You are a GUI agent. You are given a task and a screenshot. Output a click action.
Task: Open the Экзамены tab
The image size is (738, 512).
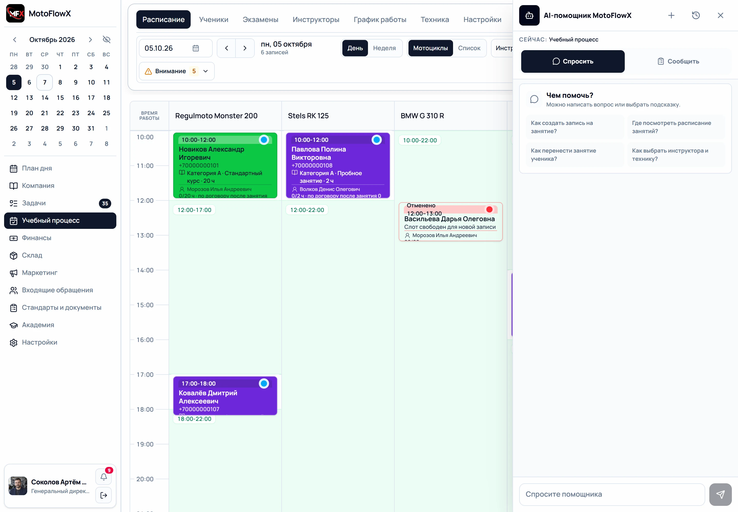coord(260,19)
